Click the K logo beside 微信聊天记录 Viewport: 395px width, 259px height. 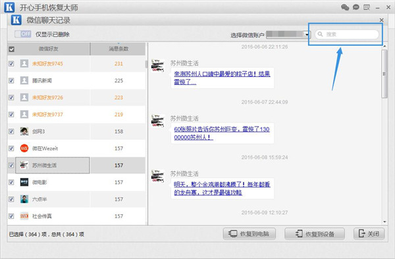(x=16, y=20)
